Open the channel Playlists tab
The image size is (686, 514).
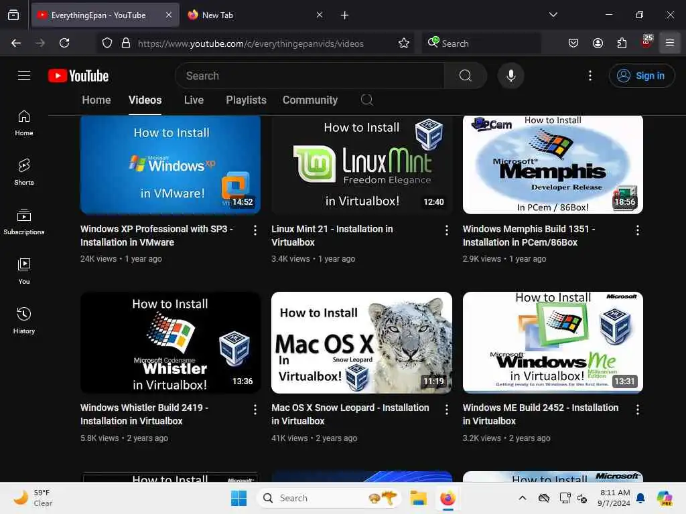247,100
